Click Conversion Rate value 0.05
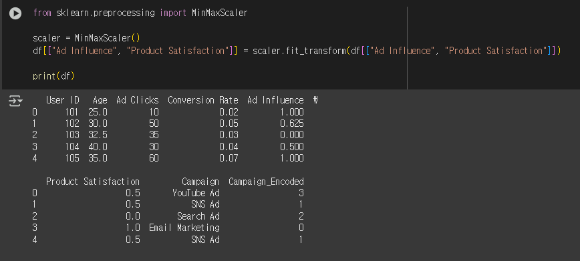 (x=229, y=123)
